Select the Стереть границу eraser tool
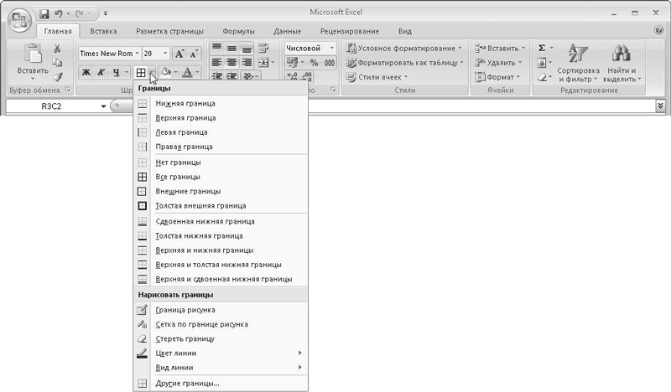Image resolution: width=671 pixels, height=392 pixels. (185, 338)
